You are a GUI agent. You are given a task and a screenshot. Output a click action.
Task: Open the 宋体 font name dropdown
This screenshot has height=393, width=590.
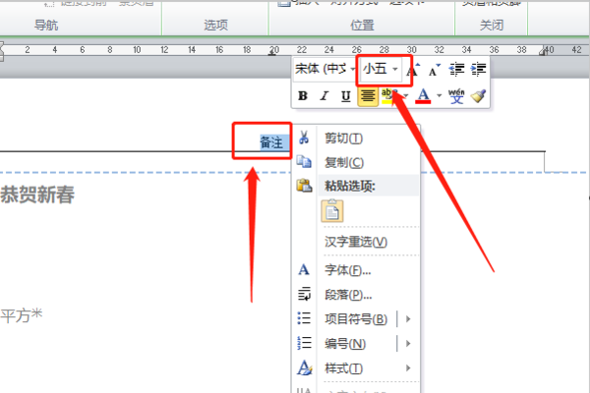click(353, 69)
